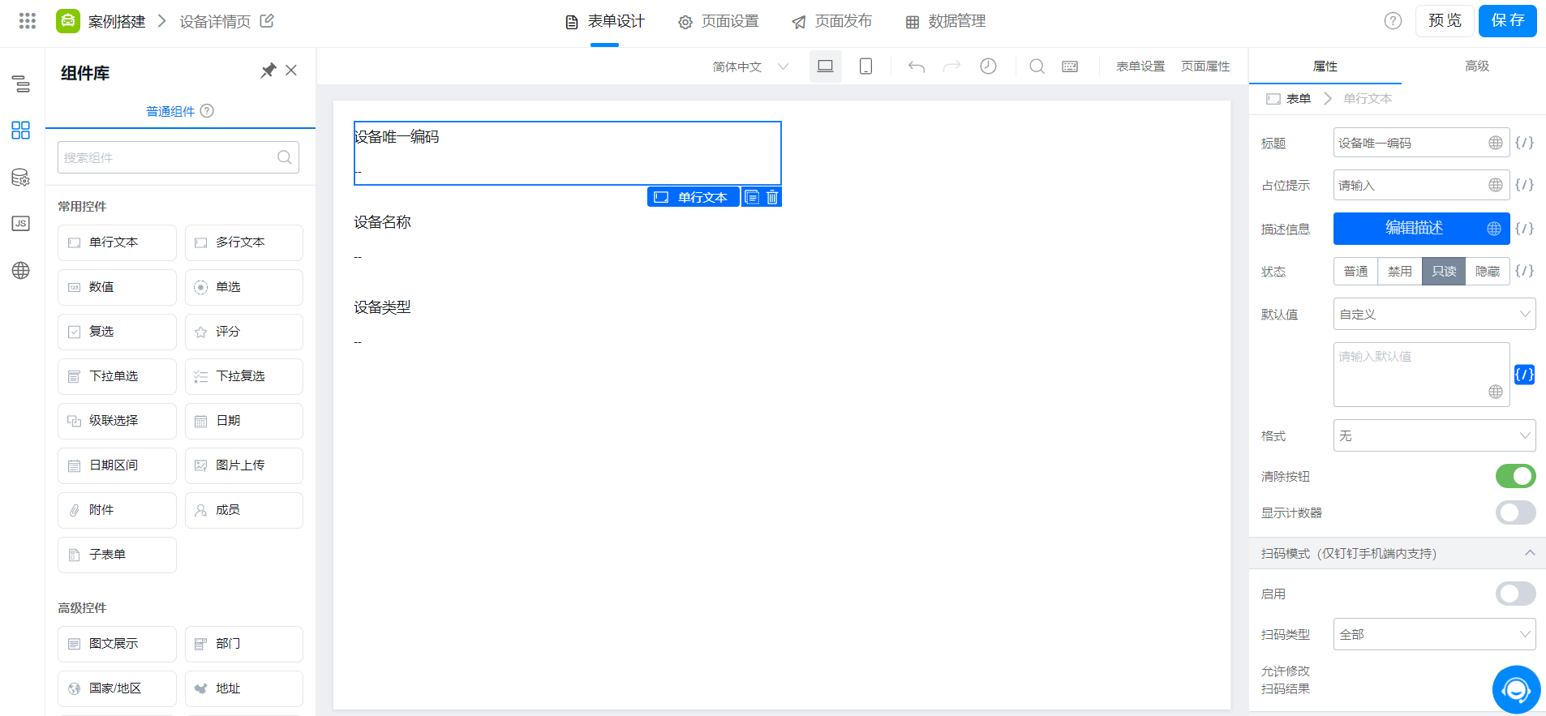Pin the component library panel

pyautogui.click(x=268, y=71)
